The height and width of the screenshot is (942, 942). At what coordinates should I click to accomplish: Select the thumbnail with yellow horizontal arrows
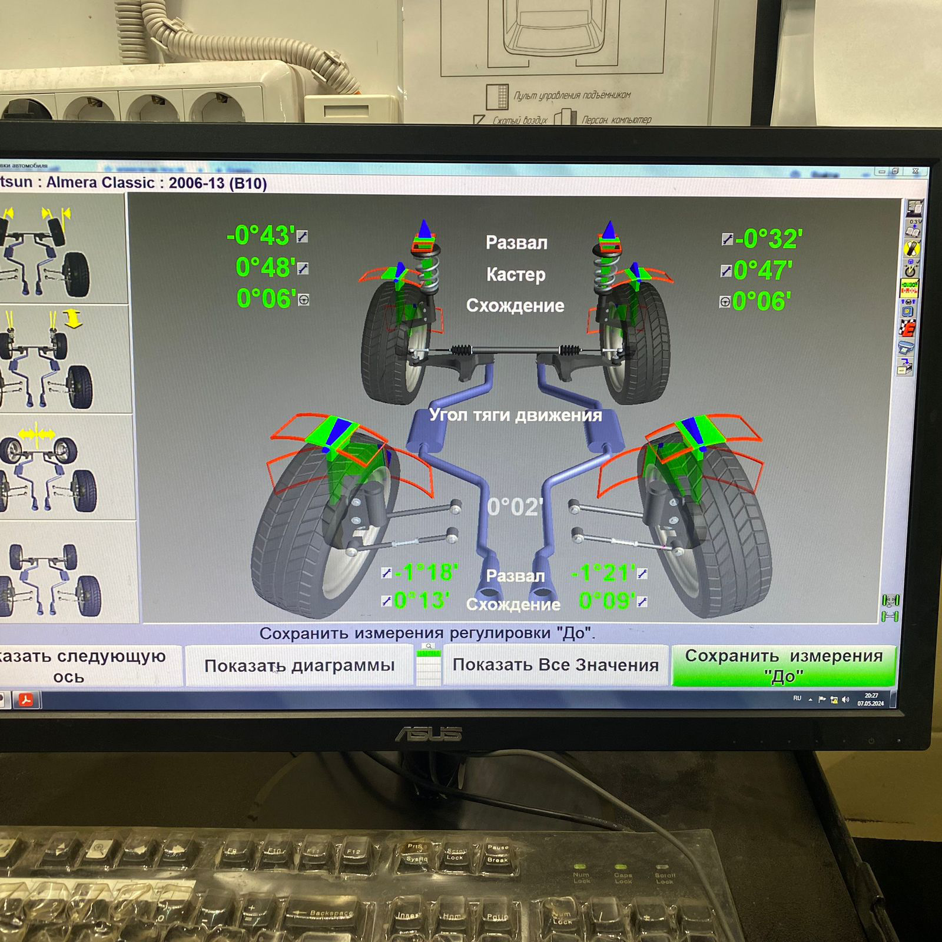[67, 467]
